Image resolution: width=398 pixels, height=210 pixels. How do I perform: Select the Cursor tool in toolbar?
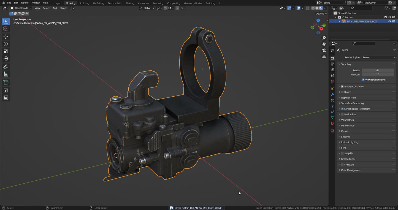(x=6, y=29)
